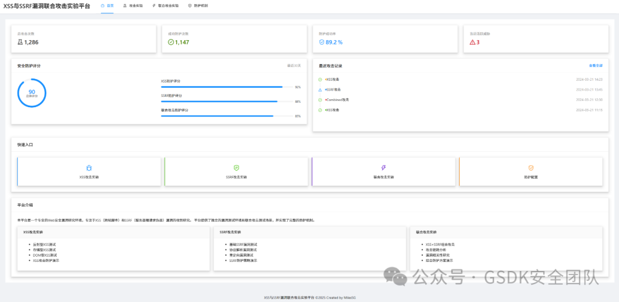Click the 基础SSRF漏洞测试 list item
The image size is (619, 302).
coord(243,245)
